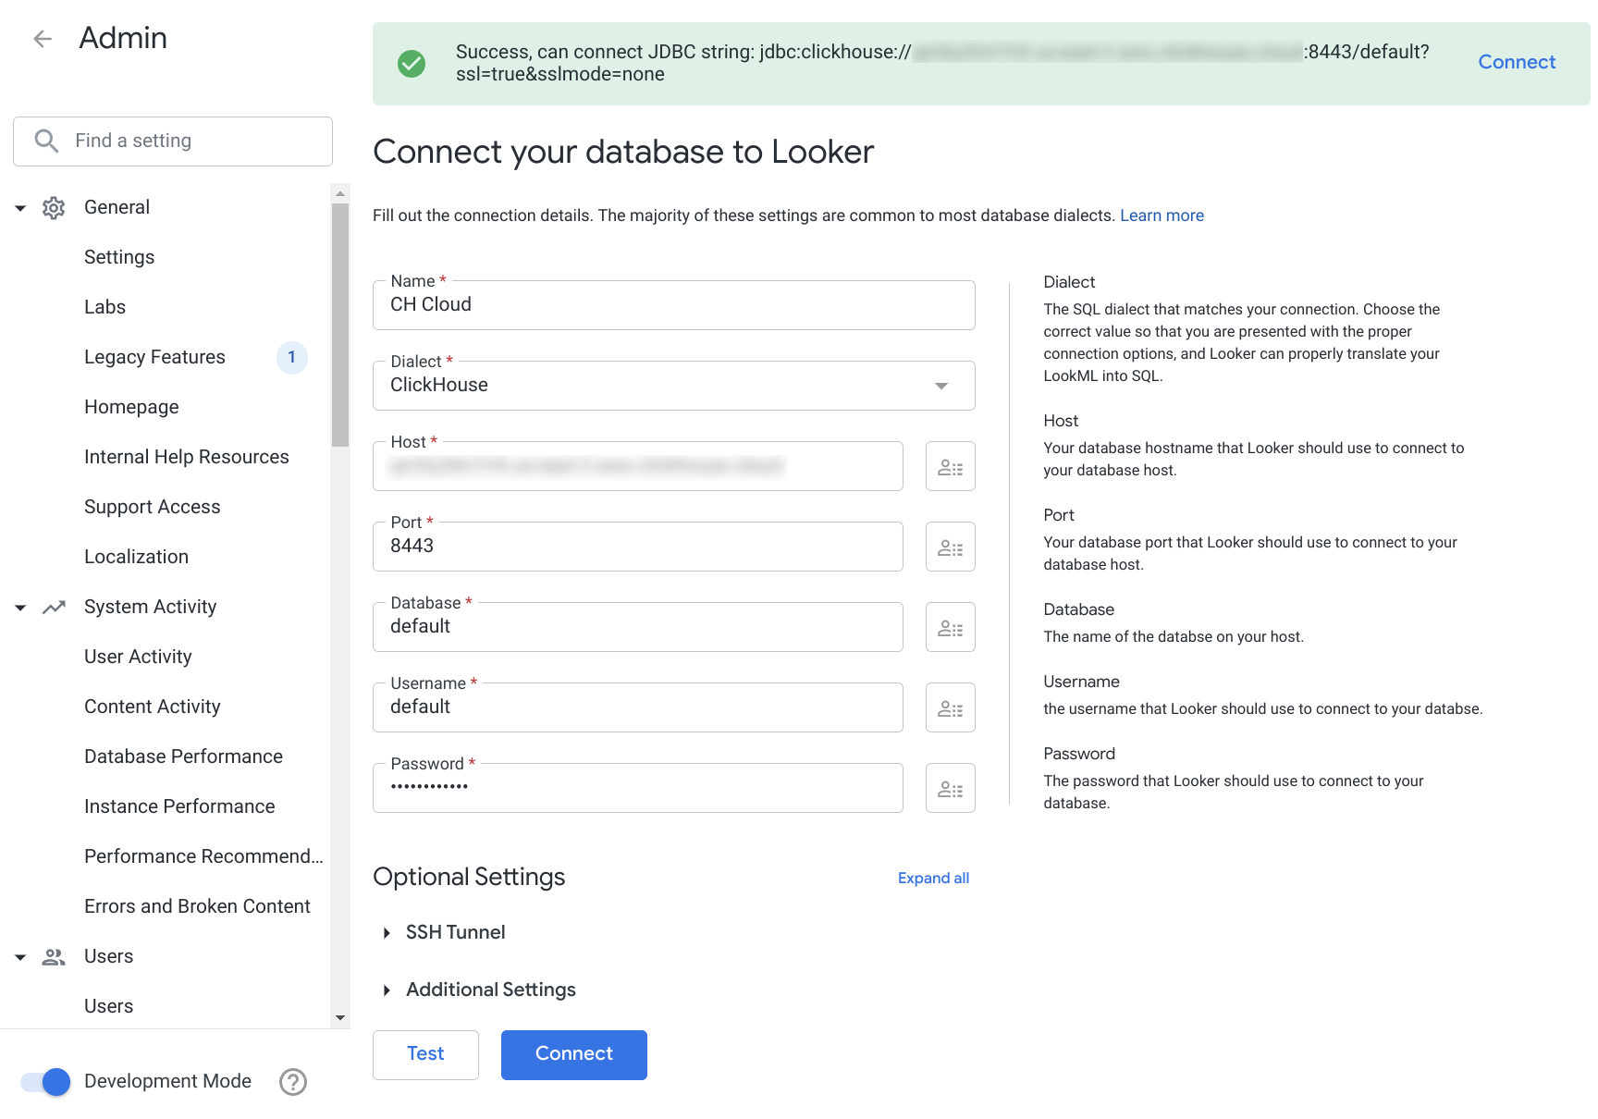
Task: Open user attributes for the Password field
Action: click(950, 788)
